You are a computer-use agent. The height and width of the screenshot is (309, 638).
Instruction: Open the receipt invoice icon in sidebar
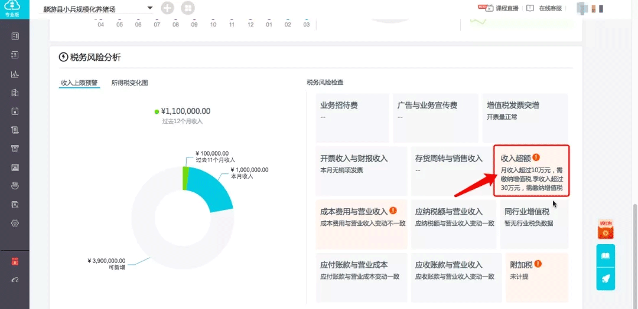point(15,130)
